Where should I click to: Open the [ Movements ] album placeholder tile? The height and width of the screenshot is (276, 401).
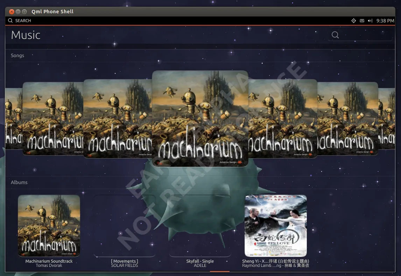[125, 226]
